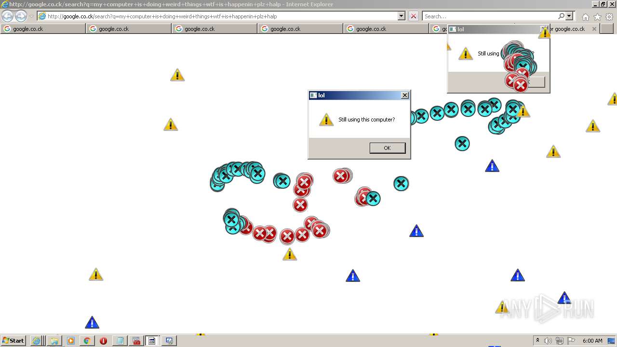Click OK in the front lol dialog

(x=388, y=148)
